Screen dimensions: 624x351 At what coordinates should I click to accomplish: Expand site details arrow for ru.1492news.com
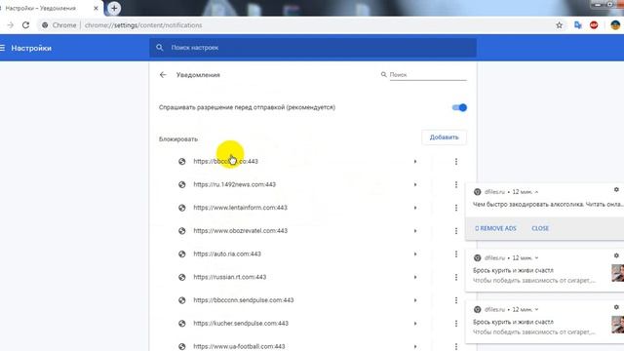pyautogui.click(x=415, y=184)
